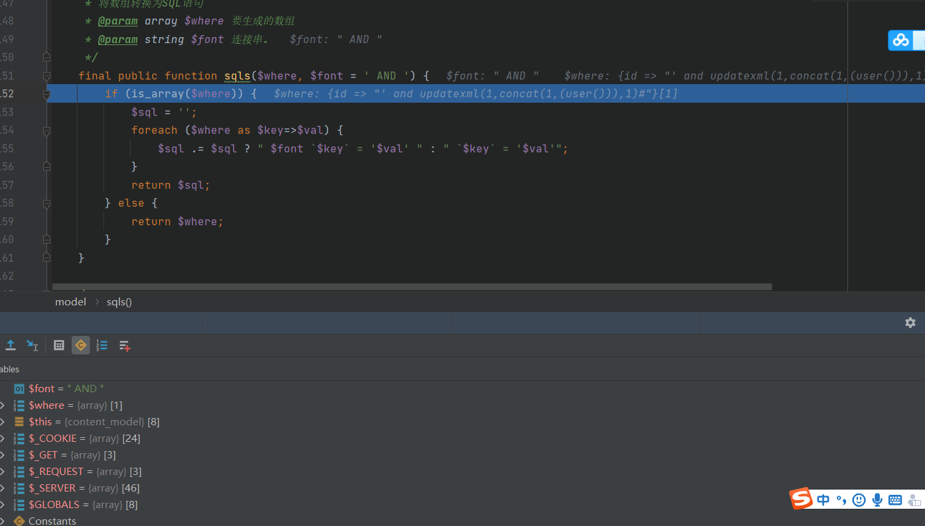Expand the $GLOBALS array node
This screenshot has height=526, width=925.
tap(2, 505)
